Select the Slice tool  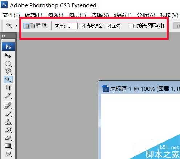pos(8,95)
